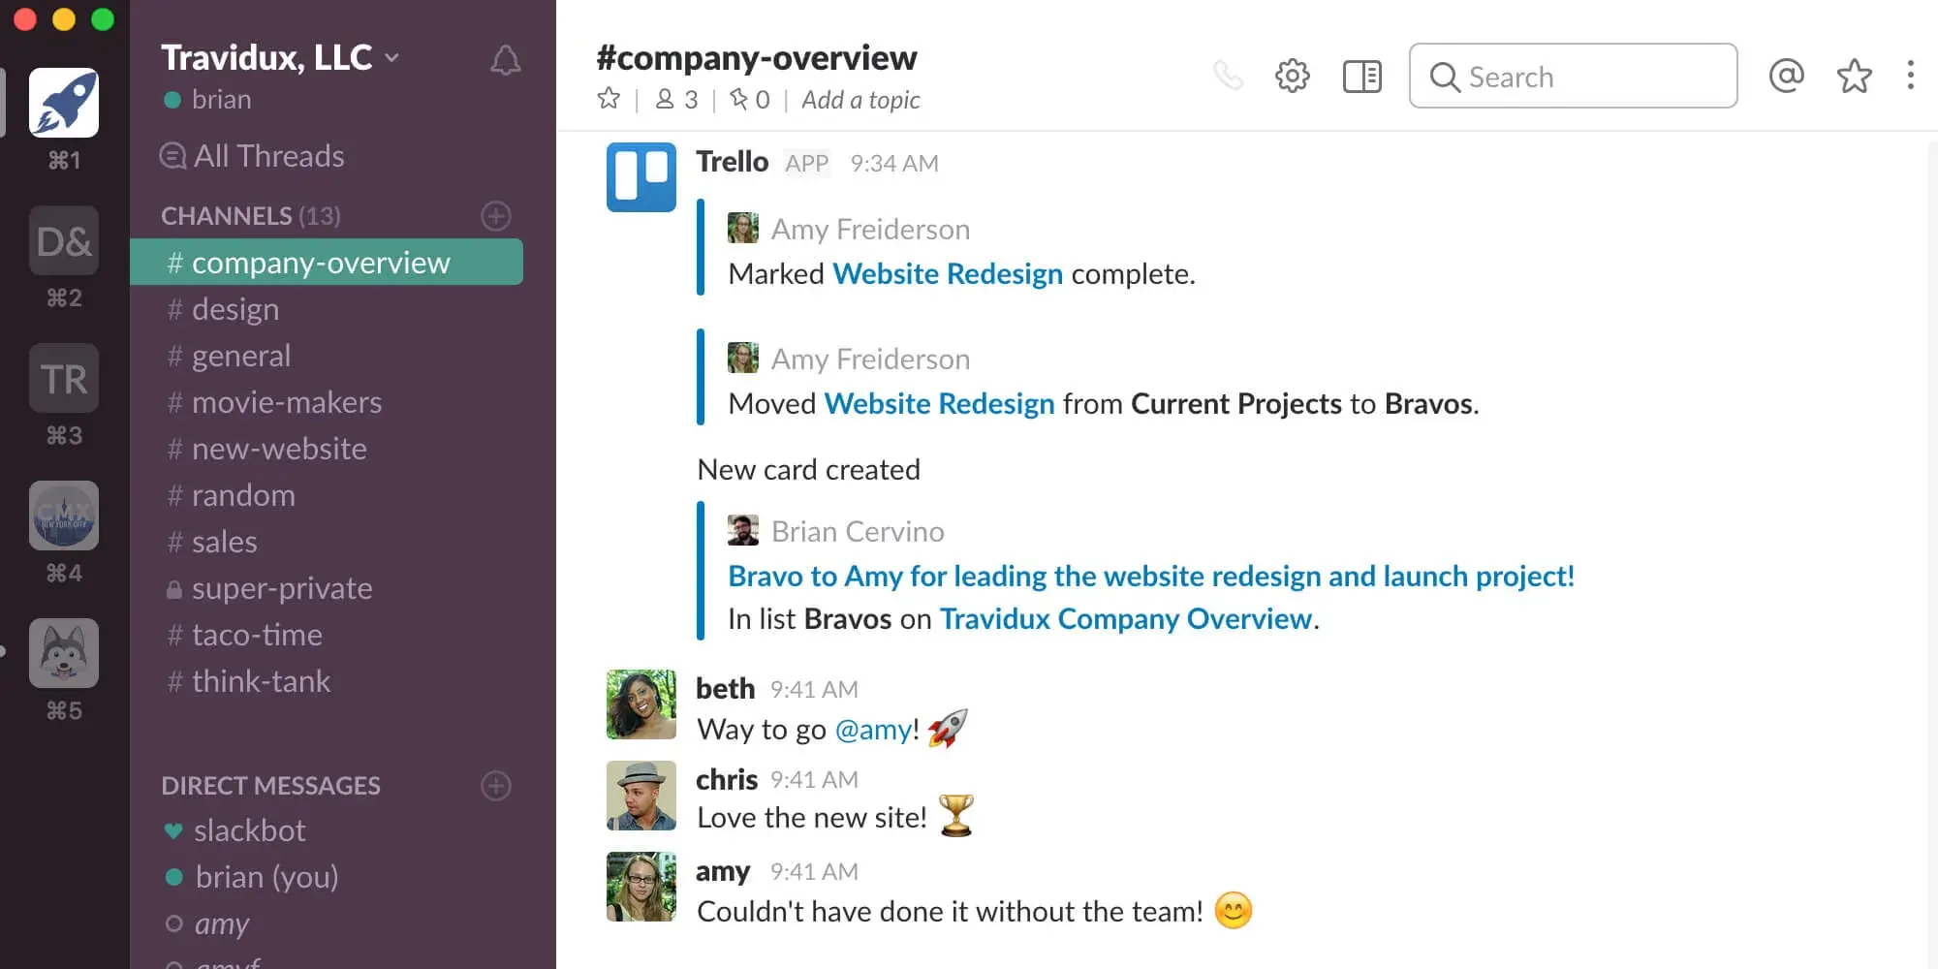Viewport: 1938px width, 969px height.
Task: View All Threads
Action: pyautogui.click(x=268, y=155)
